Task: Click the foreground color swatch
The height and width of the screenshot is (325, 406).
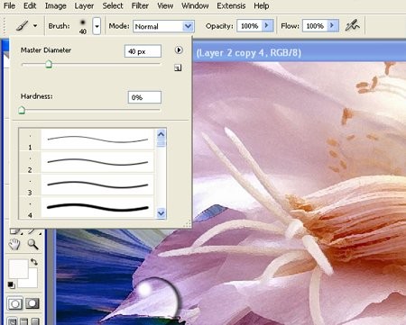Action: pos(18,269)
